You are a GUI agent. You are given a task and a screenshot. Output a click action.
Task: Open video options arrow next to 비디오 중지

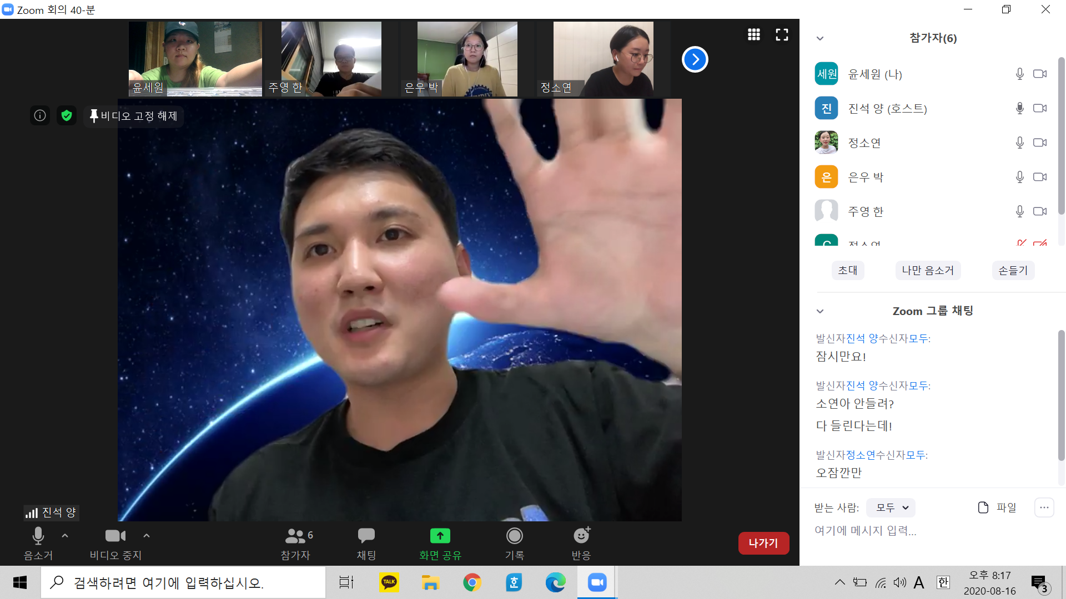click(x=147, y=536)
